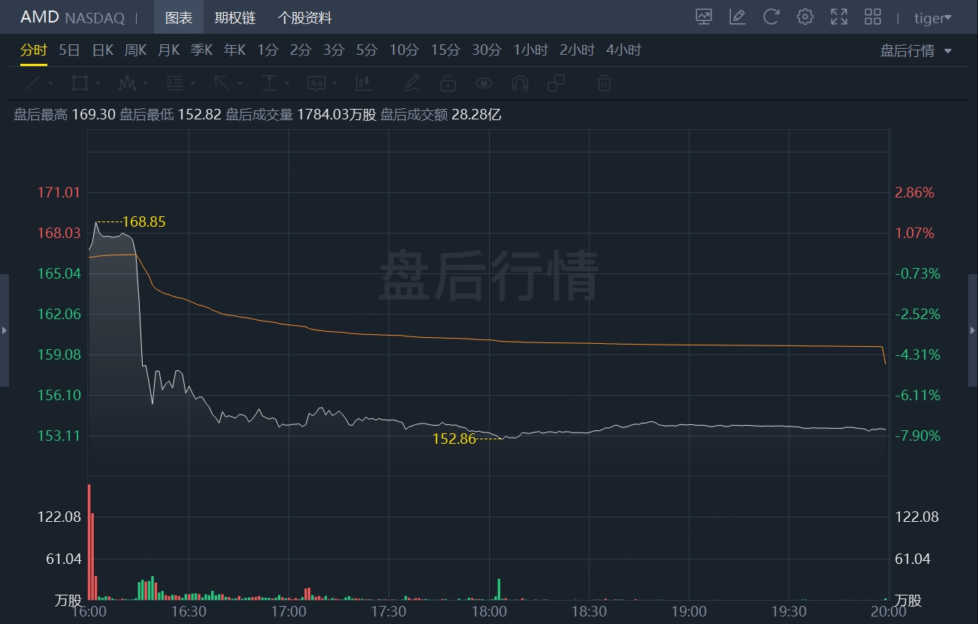Select the 1小时 interval
Image resolution: width=978 pixels, height=624 pixels.
[x=531, y=50]
